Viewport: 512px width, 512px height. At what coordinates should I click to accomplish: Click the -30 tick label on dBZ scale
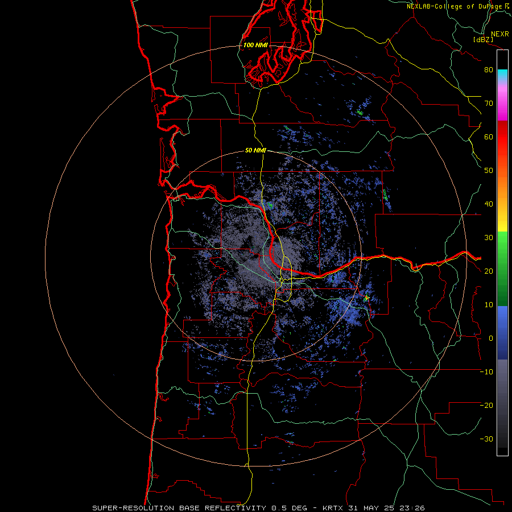tap(486, 439)
